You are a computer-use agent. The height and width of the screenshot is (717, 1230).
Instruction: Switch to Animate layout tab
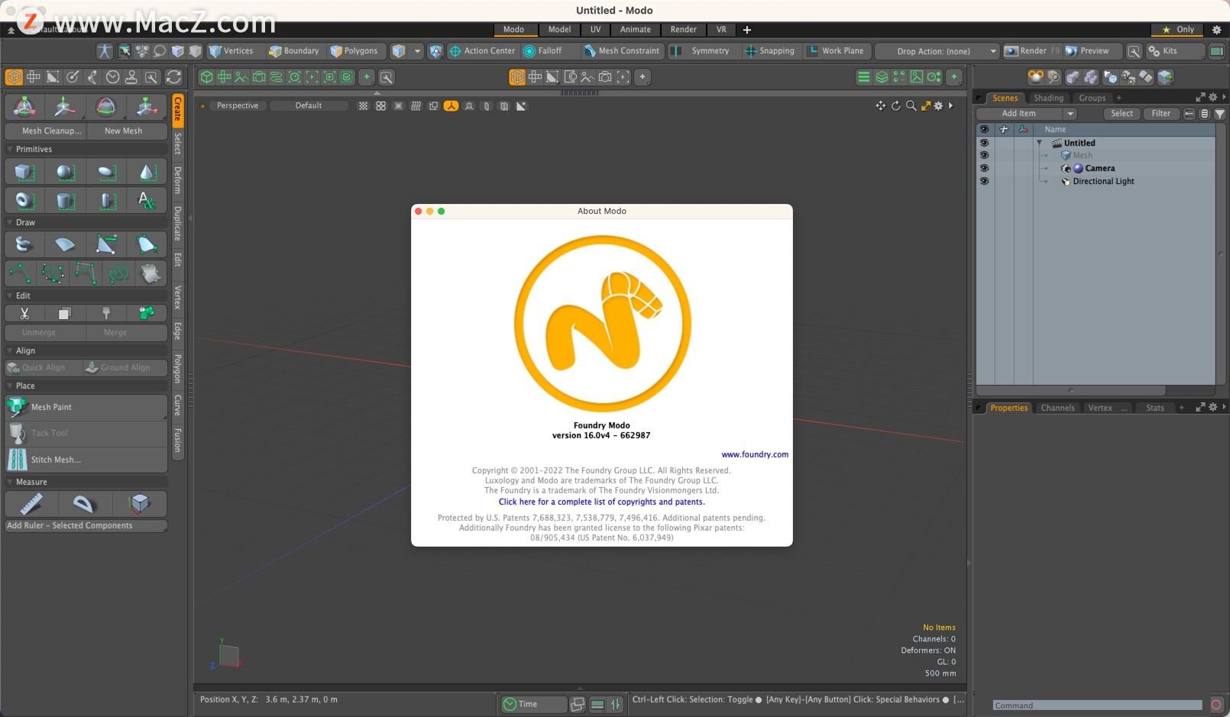pos(635,30)
